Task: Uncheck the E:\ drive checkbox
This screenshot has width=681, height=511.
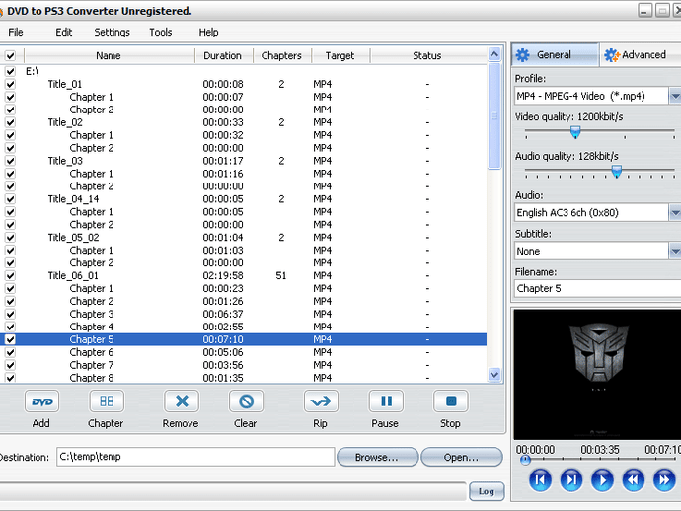Action: pos(10,71)
